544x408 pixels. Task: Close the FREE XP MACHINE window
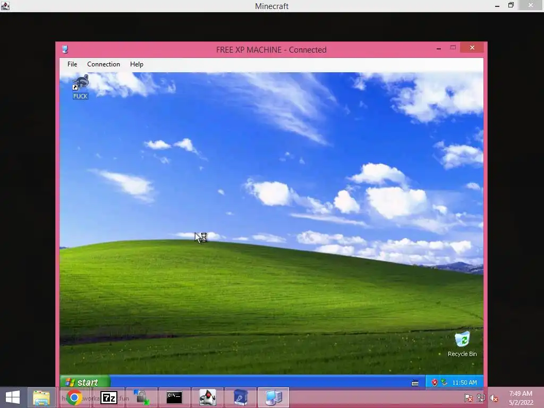pyautogui.click(x=472, y=47)
